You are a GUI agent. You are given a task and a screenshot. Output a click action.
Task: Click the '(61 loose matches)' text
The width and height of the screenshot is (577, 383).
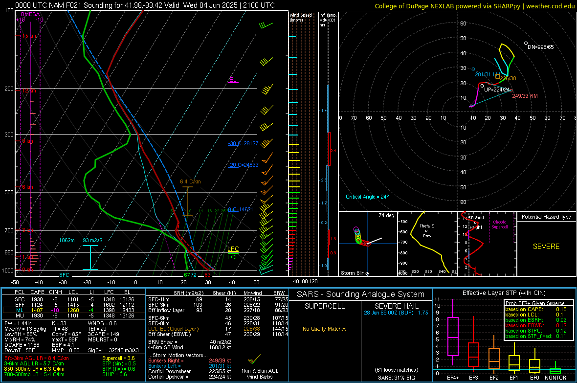[396, 370]
